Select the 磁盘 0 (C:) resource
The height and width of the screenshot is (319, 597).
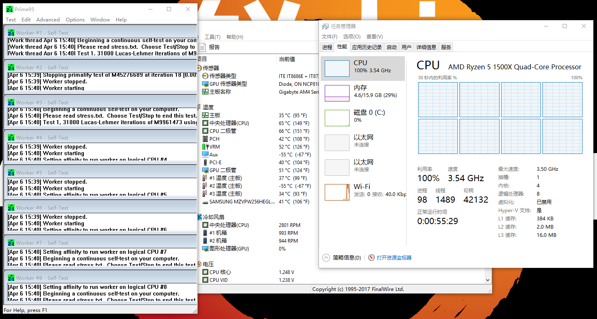tap(363, 118)
